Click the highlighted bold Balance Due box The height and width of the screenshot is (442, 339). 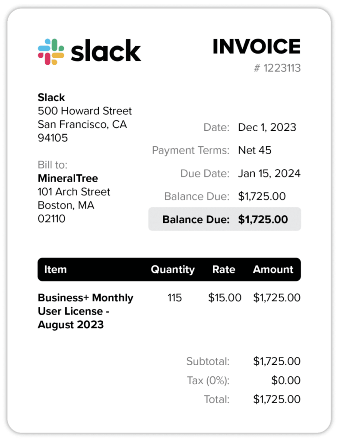point(225,219)
